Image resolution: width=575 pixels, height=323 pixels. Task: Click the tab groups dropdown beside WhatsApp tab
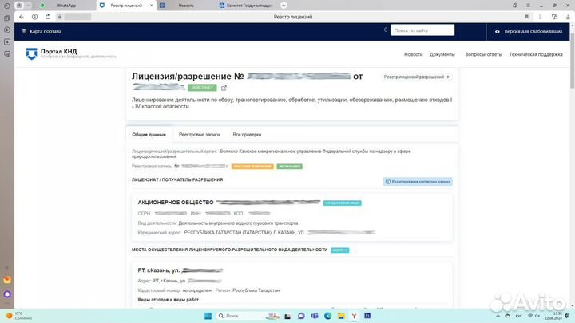28,6
